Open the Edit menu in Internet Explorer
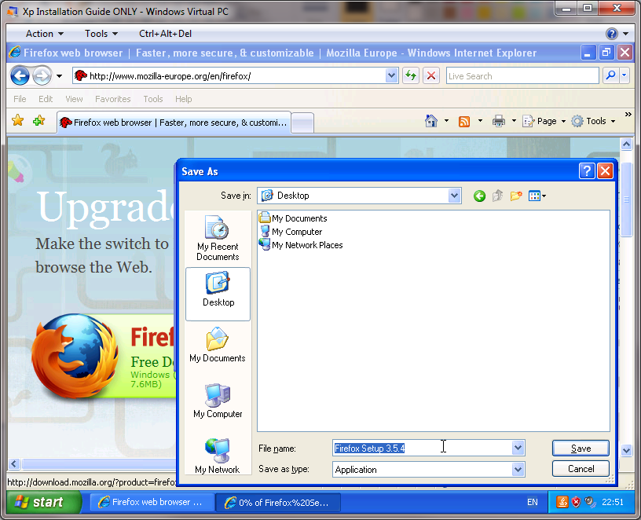The height and width of the screenshot is (520, 641). pos(46,99)
